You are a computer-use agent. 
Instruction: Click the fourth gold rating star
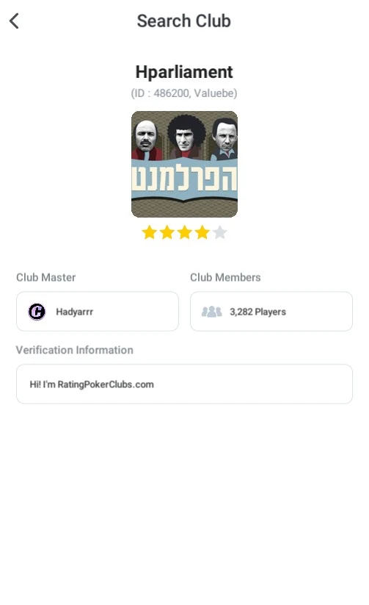click(202, 232)
